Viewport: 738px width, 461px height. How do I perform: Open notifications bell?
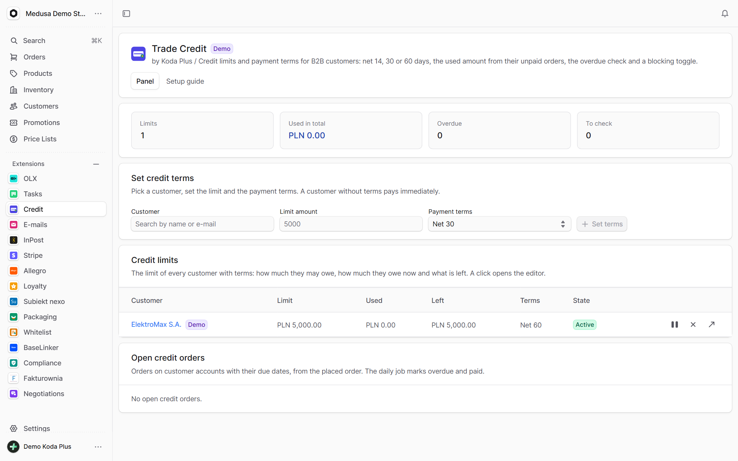click(725, 14)
